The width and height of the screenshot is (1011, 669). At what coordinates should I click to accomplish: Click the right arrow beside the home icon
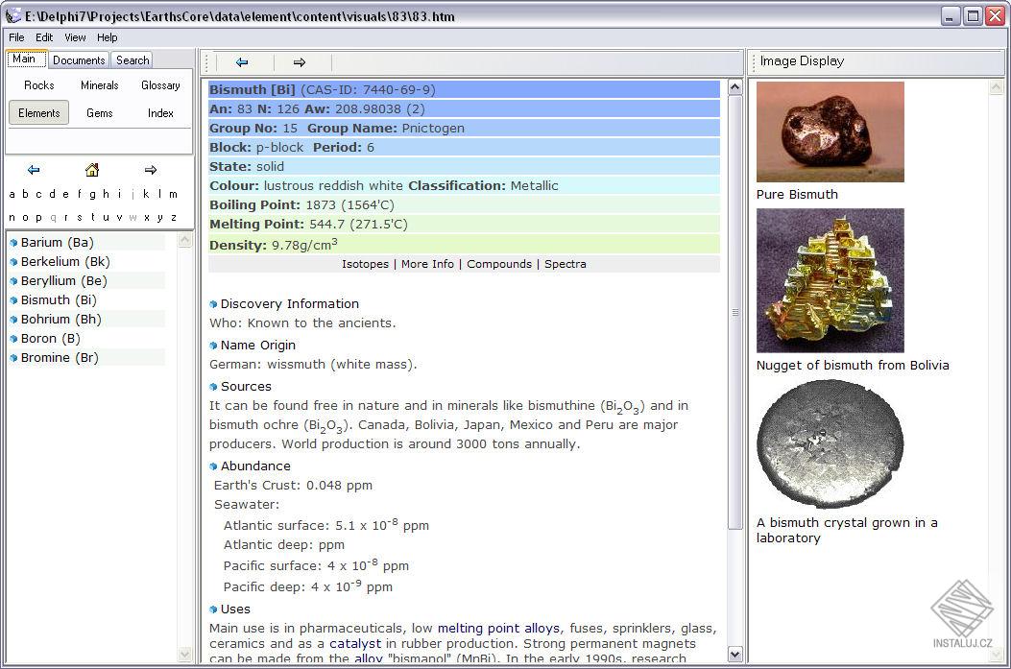[150, 170]
